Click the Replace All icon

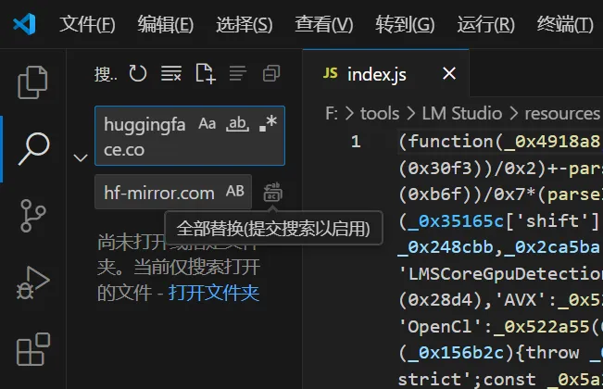(272, 192)
